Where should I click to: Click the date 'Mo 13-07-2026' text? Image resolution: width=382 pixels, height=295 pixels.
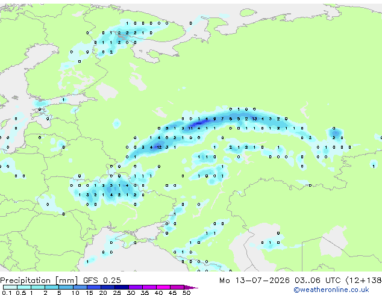click(x=254, y=281)
